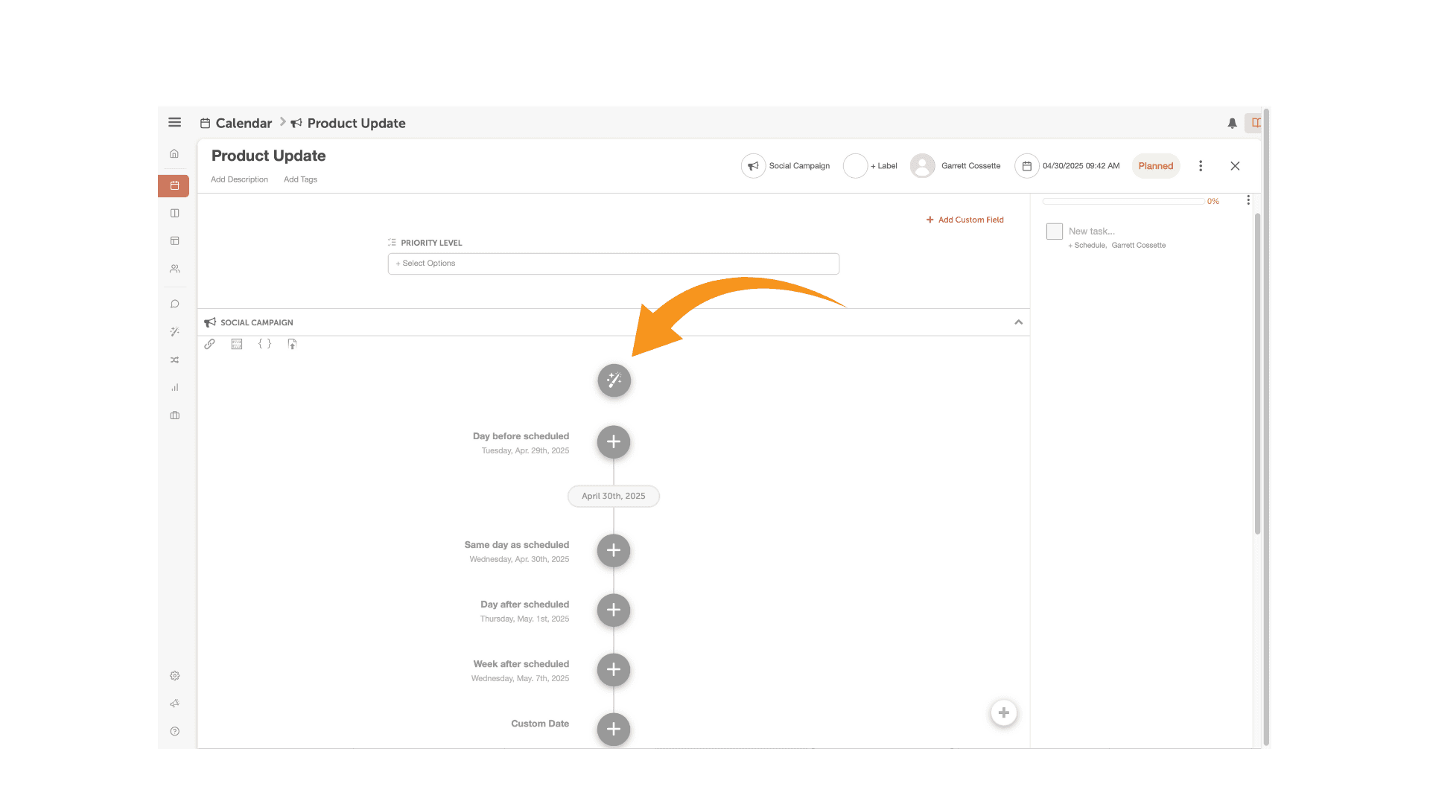Add message on Day before scheduled
1430x804 pixels.
tap(613, 442)
